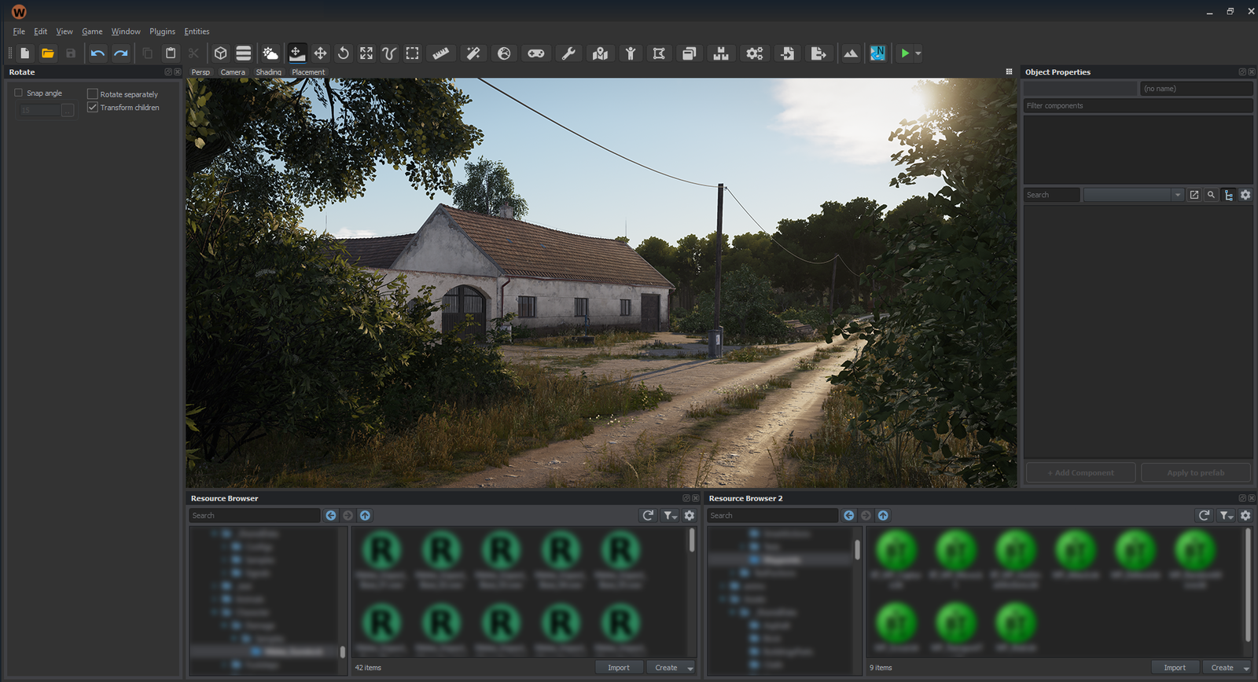
Task: Focus the Resource Browser 2 search field
Action: (773, 515)
